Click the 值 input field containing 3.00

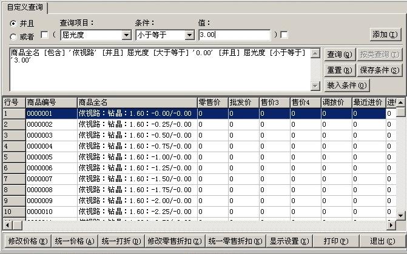(234, 36)
